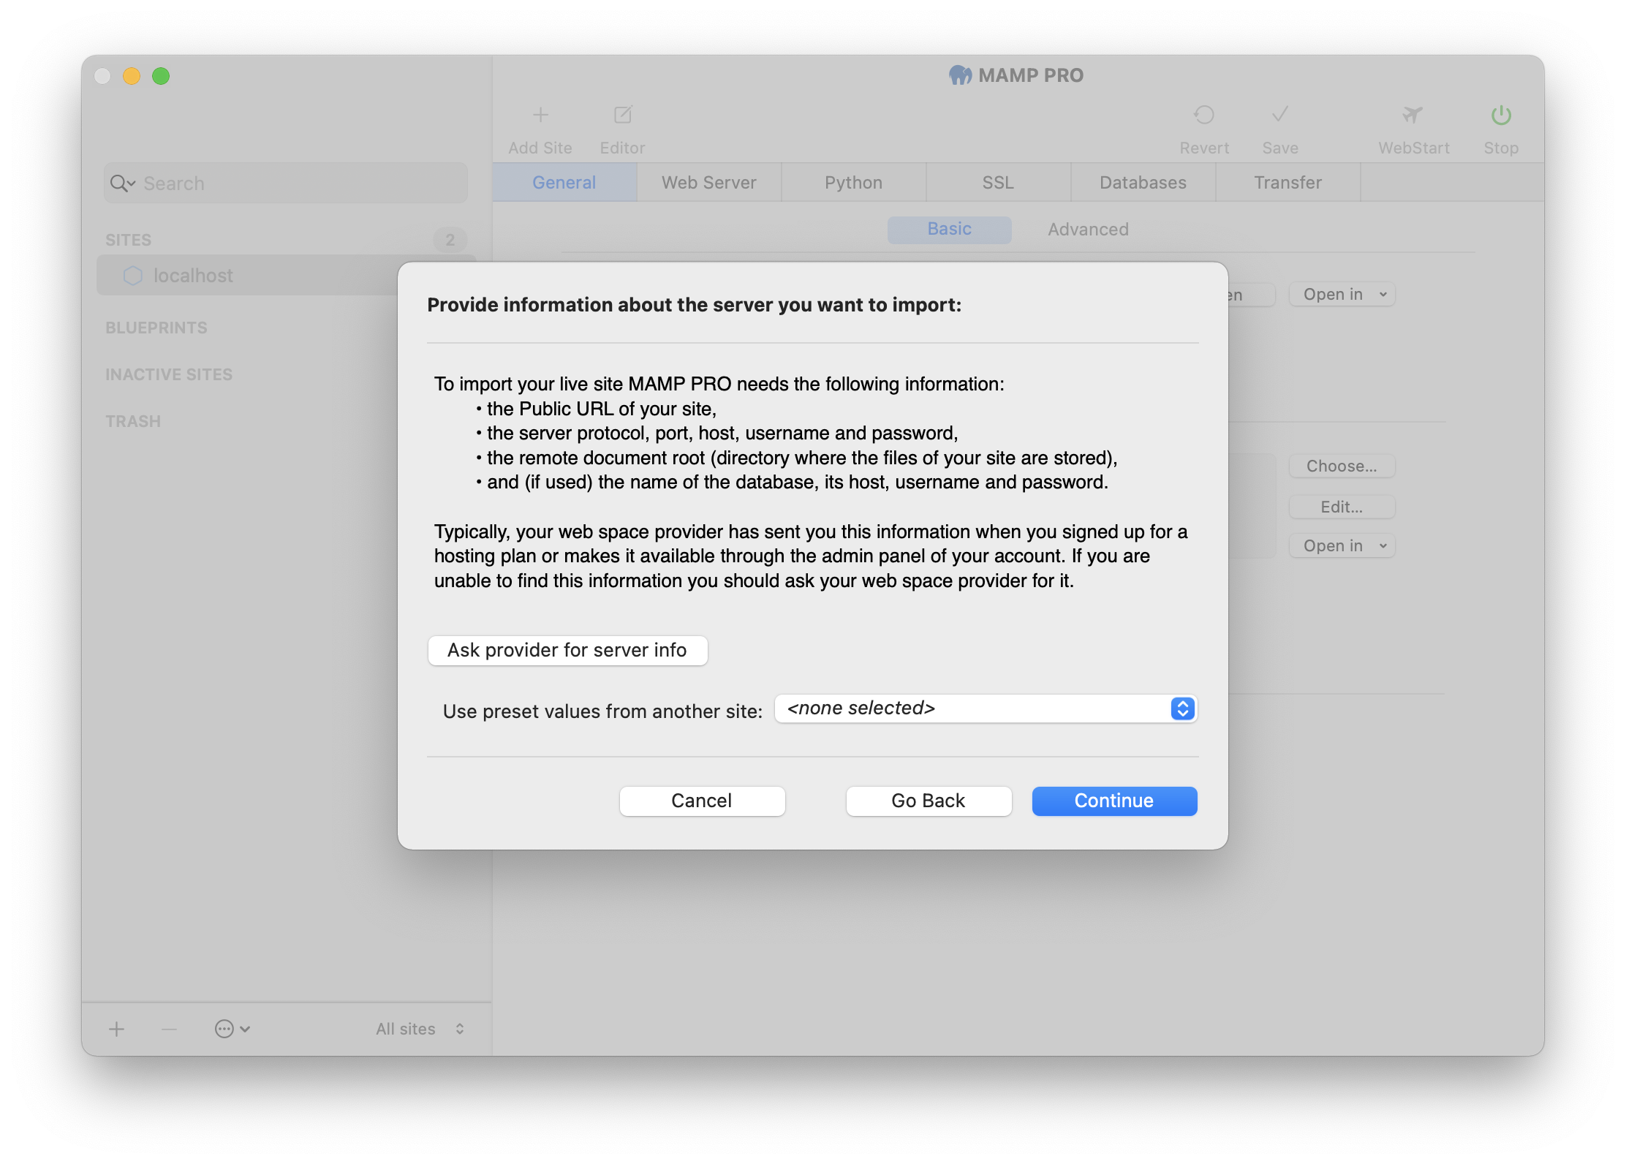Open the All sites filter popup
The height and width of the screenshot is (1164, 1626).
click(420, 1029)
